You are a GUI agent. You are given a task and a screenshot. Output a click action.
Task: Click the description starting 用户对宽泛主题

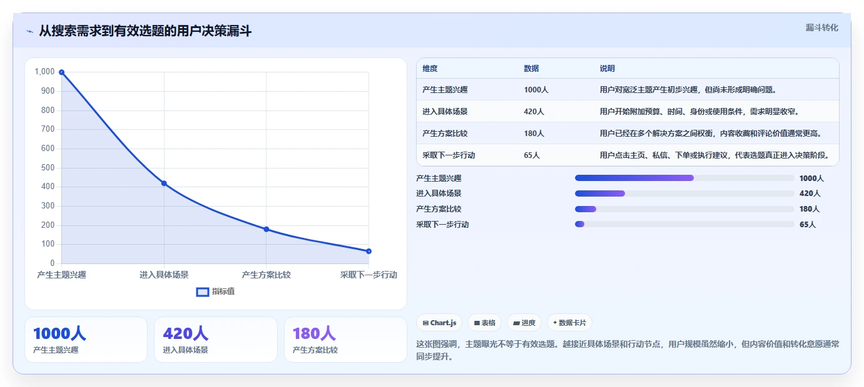click(688, 90)
